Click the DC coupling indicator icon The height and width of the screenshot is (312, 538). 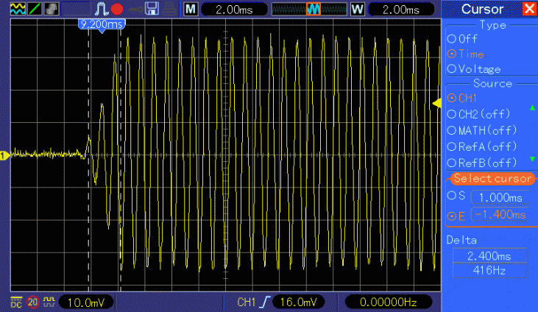point(17,302)
